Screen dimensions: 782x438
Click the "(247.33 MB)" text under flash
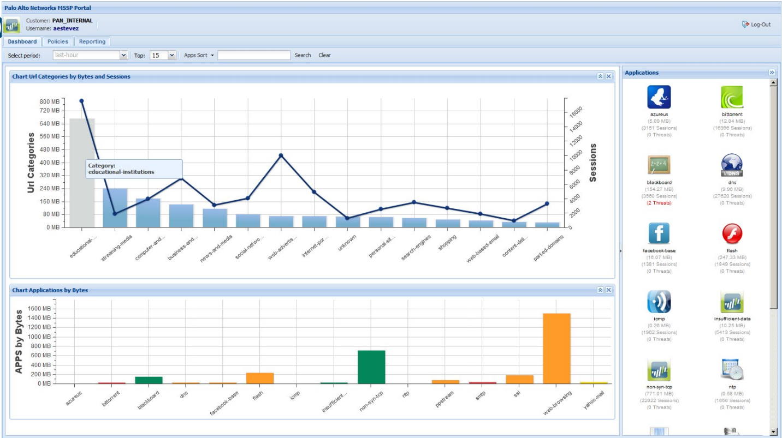tap(732, 257)
